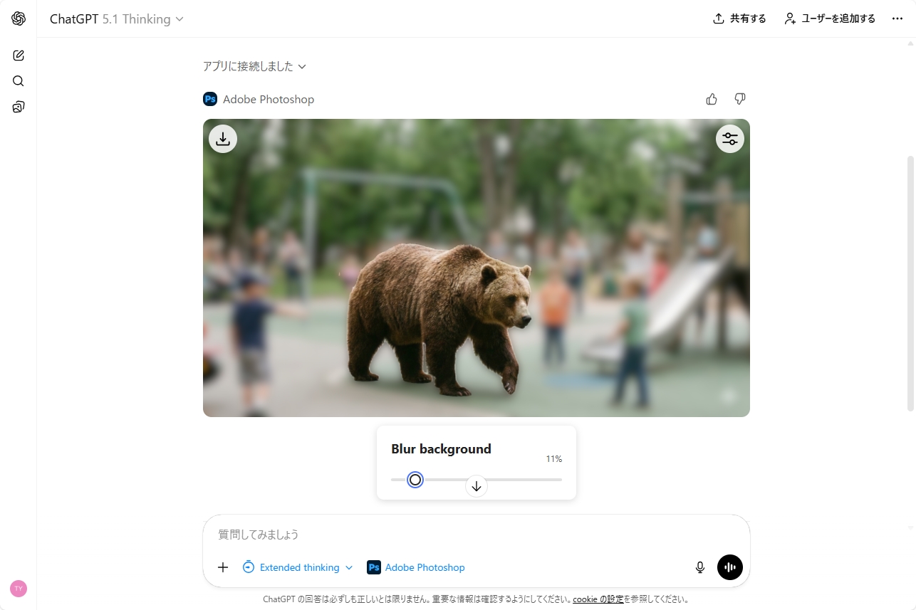Click ユーザーを追加する to add users
The height and width of the screenshot is (610, 916).
point(830,19)
